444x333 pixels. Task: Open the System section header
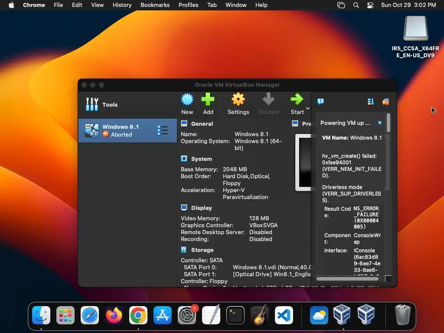pos(201,159)
